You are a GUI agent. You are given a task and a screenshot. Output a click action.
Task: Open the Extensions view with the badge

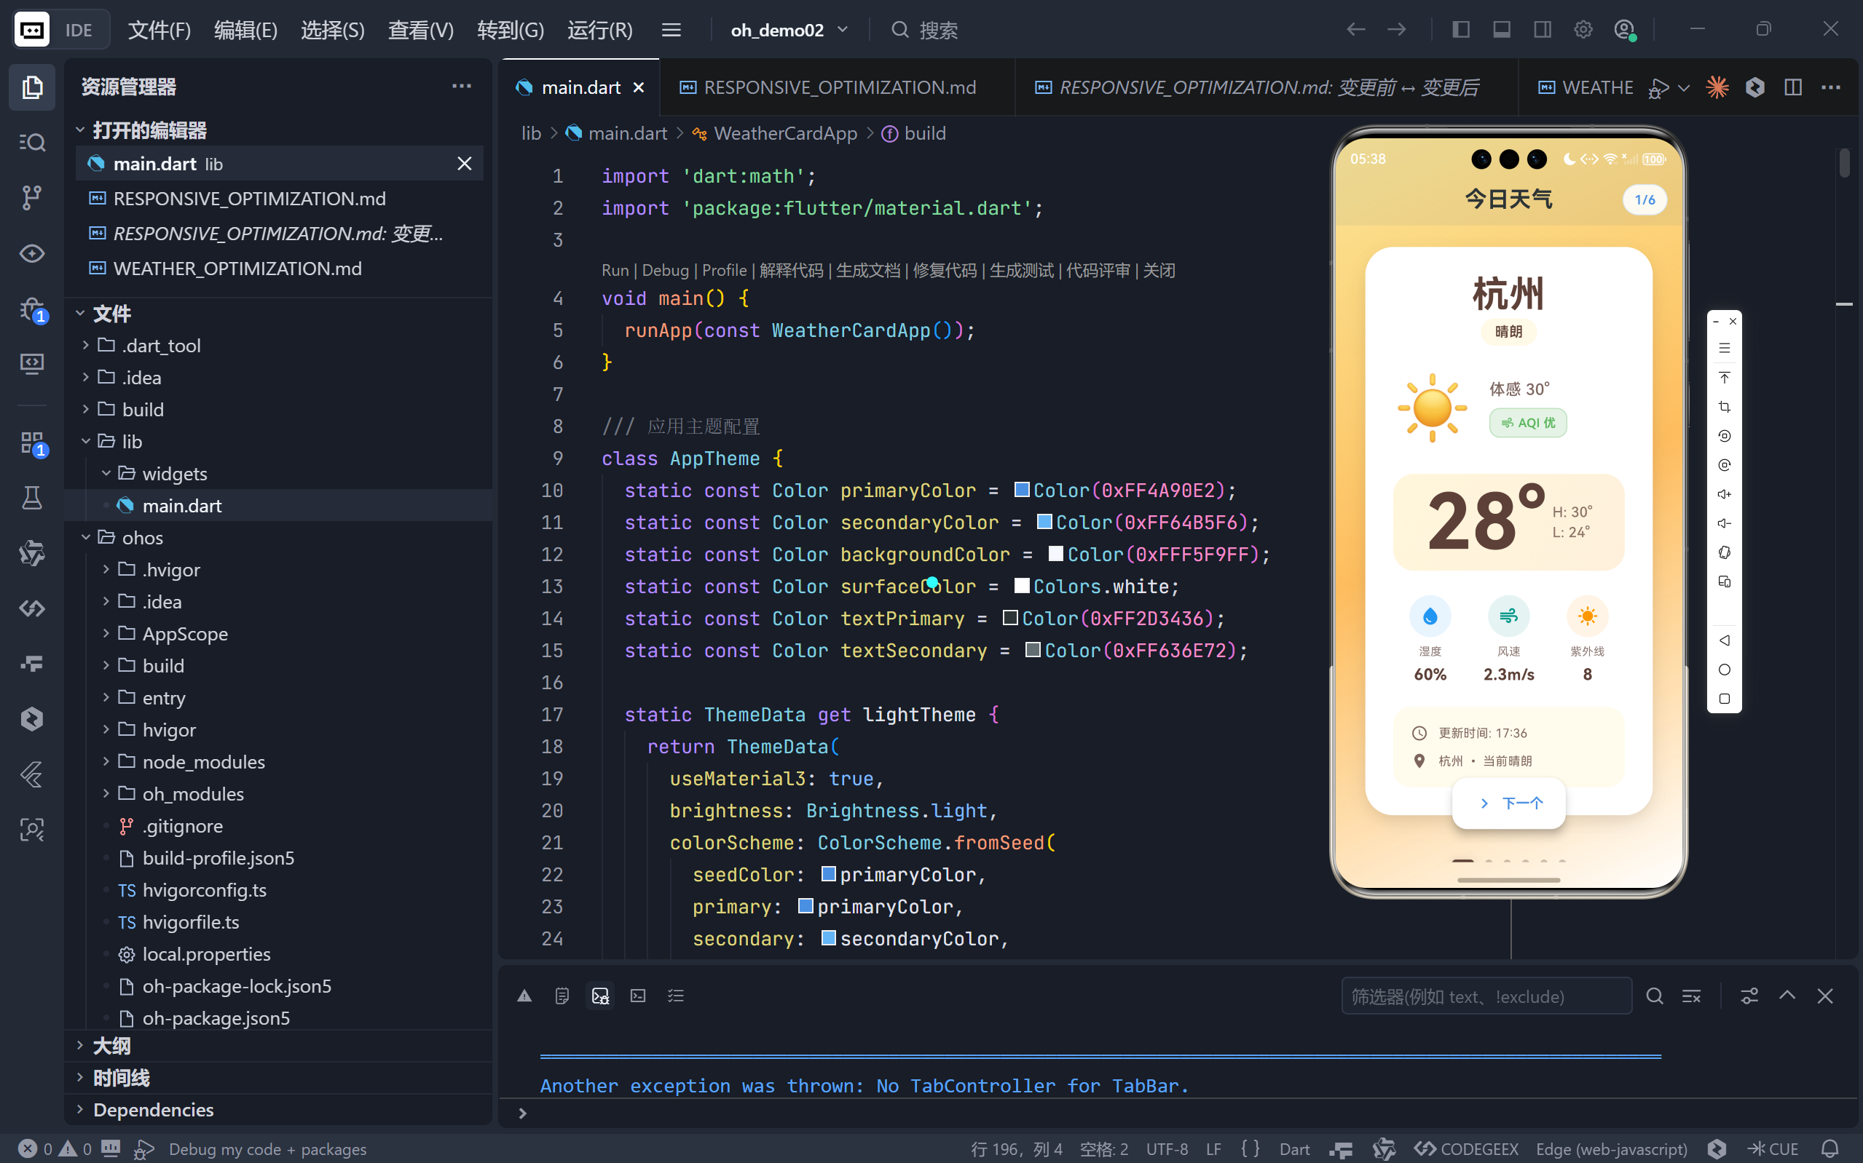(x=31, y=443)
